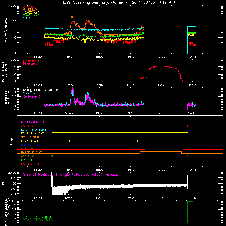Select the 25-50 keV legend label
The width and height of the screenshot is (226, 226).
click(31, 15)
